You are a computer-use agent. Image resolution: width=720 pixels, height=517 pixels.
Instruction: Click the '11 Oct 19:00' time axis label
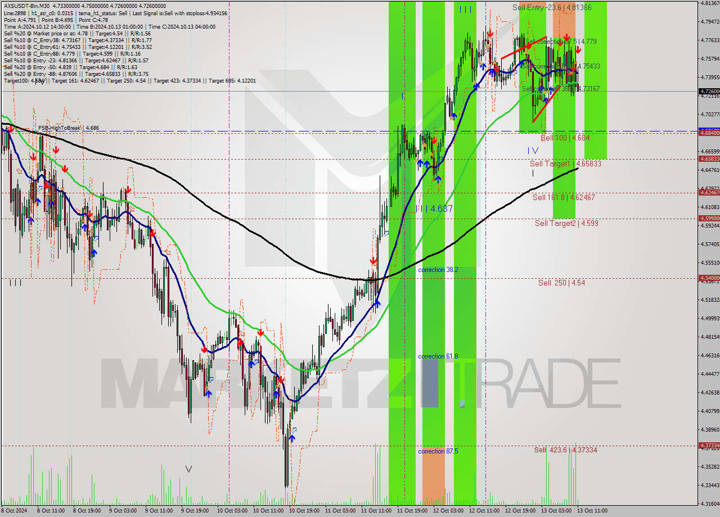click(411, 511)
